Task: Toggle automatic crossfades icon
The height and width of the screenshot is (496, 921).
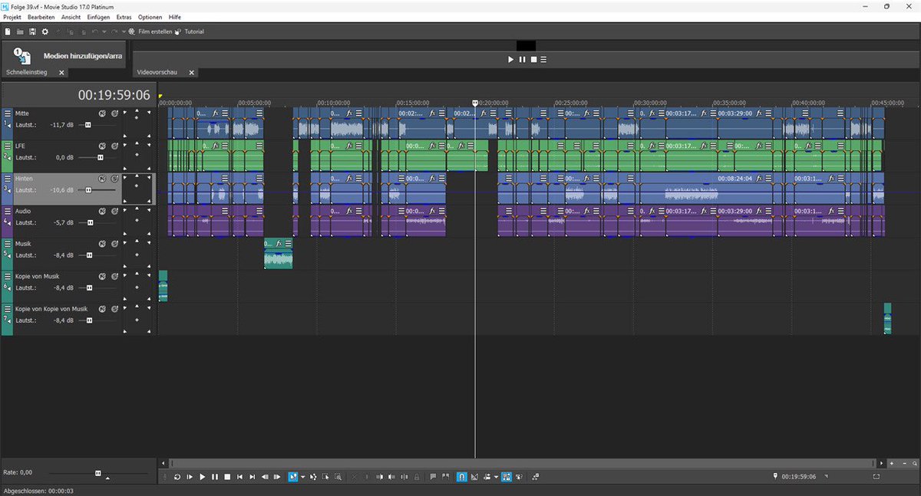Action: tap(474, 477)
